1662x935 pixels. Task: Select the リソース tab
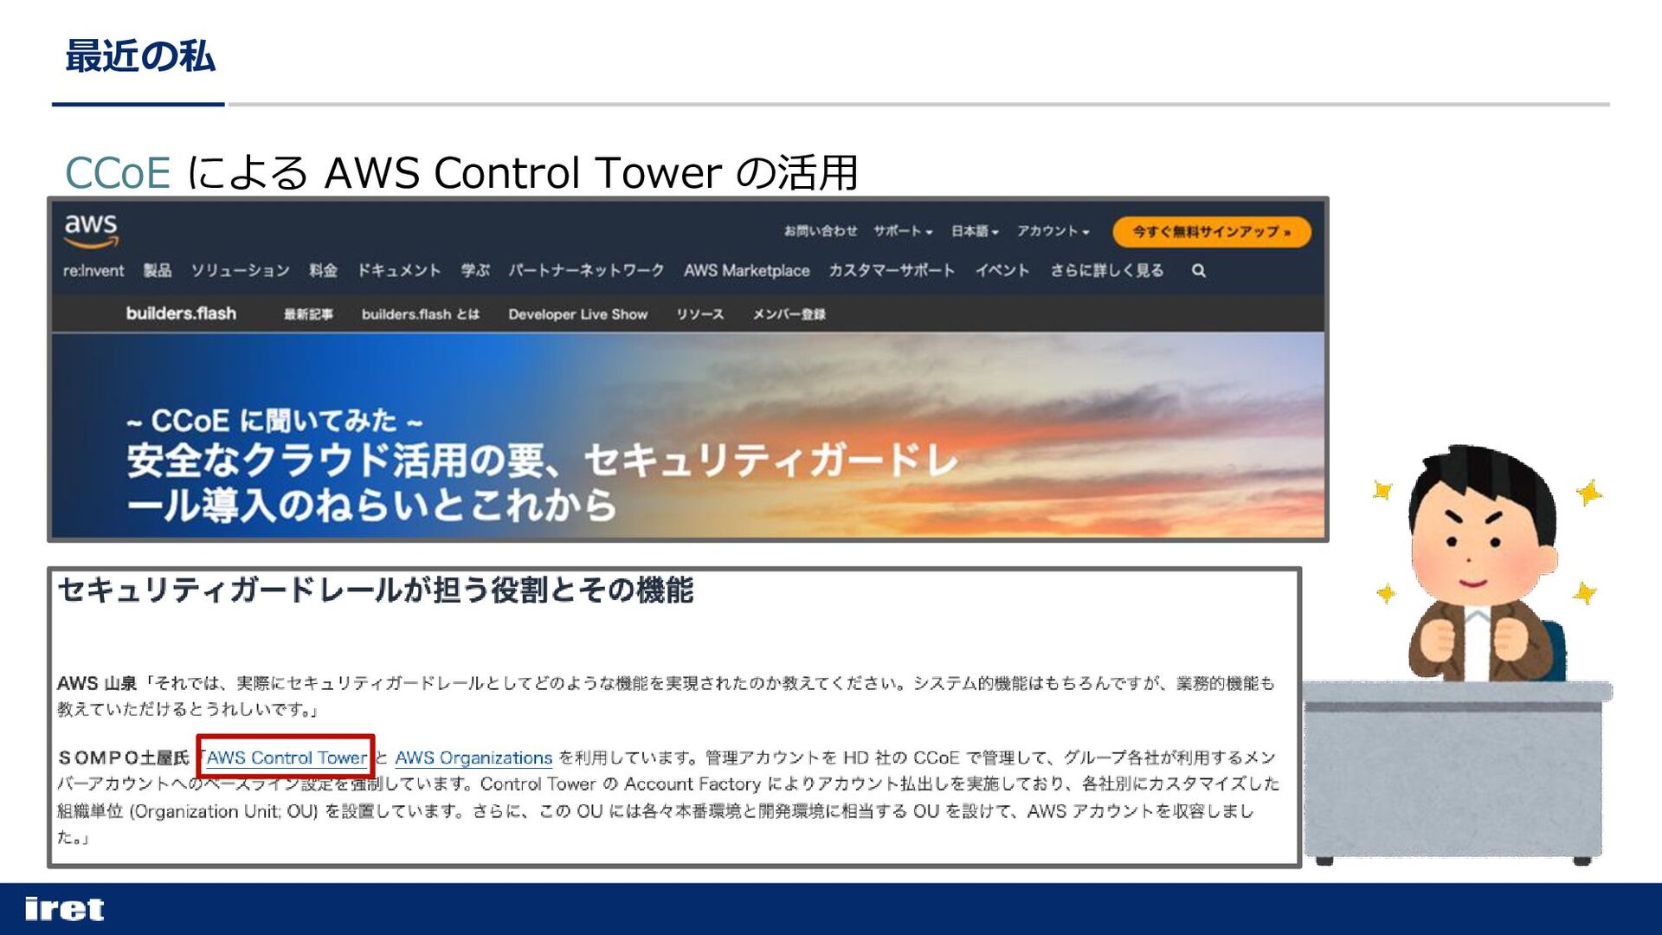point(700,314)
